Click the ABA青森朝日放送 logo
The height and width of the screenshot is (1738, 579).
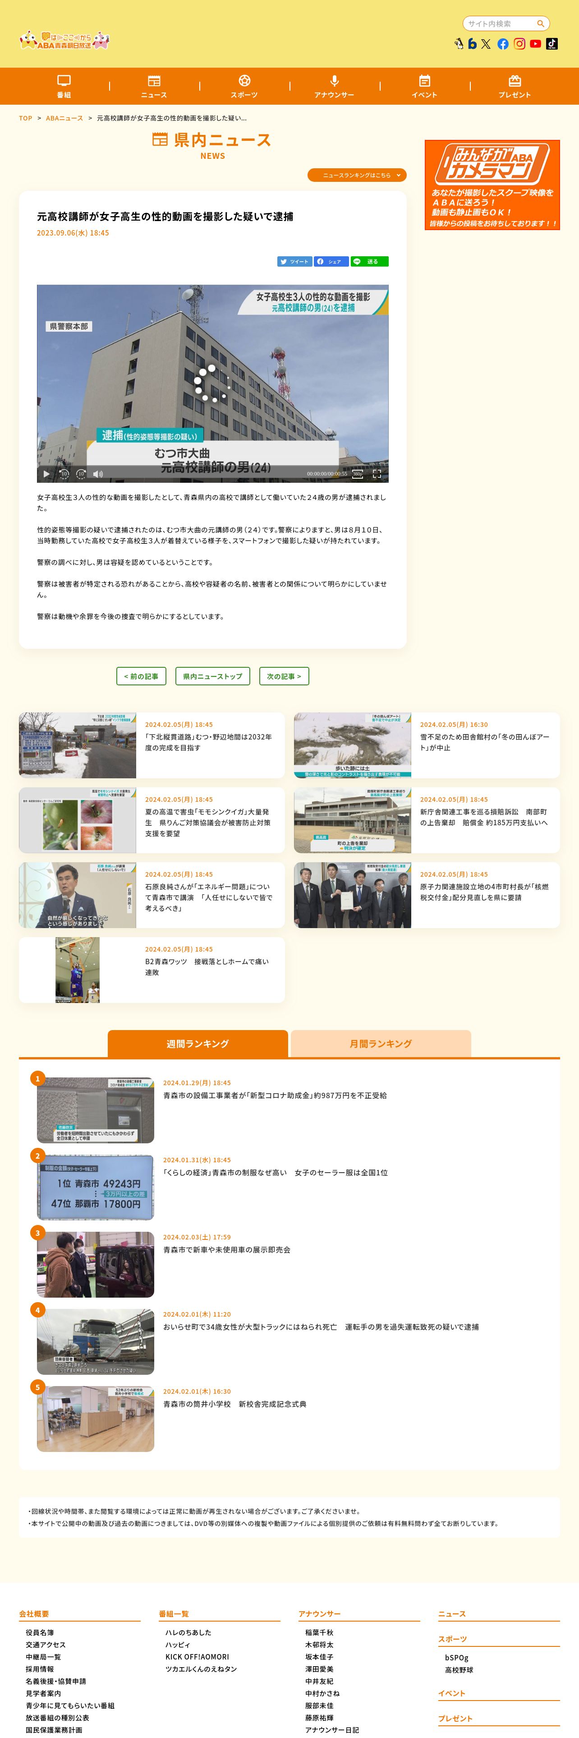[64, 40]
